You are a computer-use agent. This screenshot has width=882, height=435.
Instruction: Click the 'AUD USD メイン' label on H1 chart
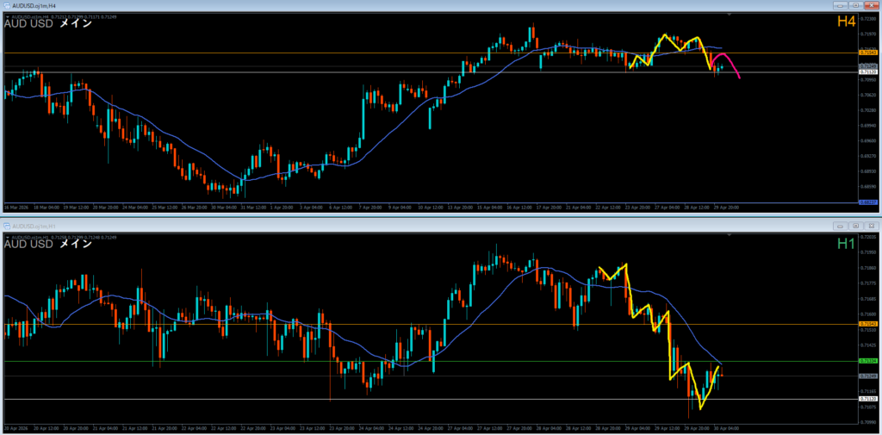[48, 244]
